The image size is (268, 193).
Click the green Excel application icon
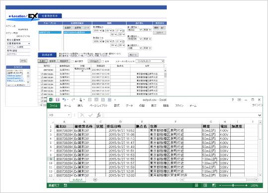coord(51,100)
